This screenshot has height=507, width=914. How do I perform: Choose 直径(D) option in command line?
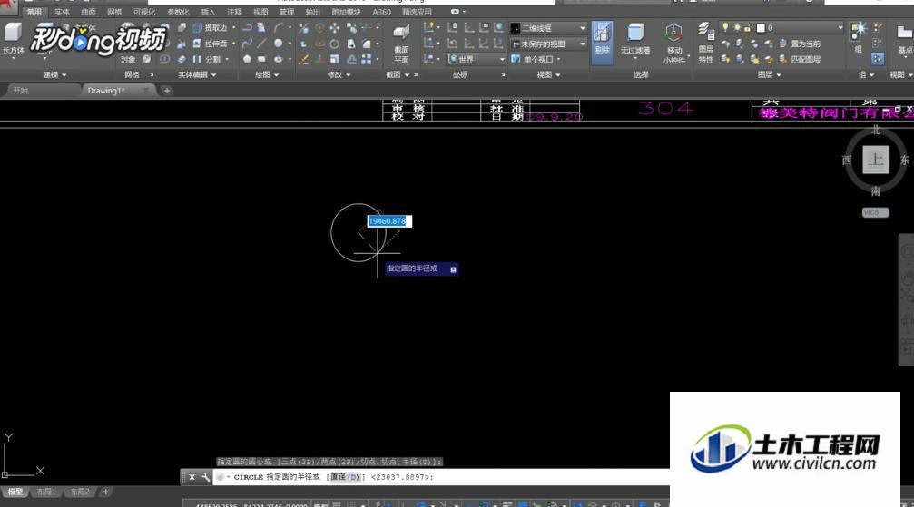point(346,477)
